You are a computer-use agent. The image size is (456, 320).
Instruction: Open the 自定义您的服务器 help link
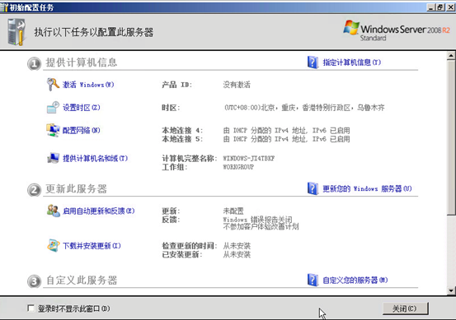355,281
